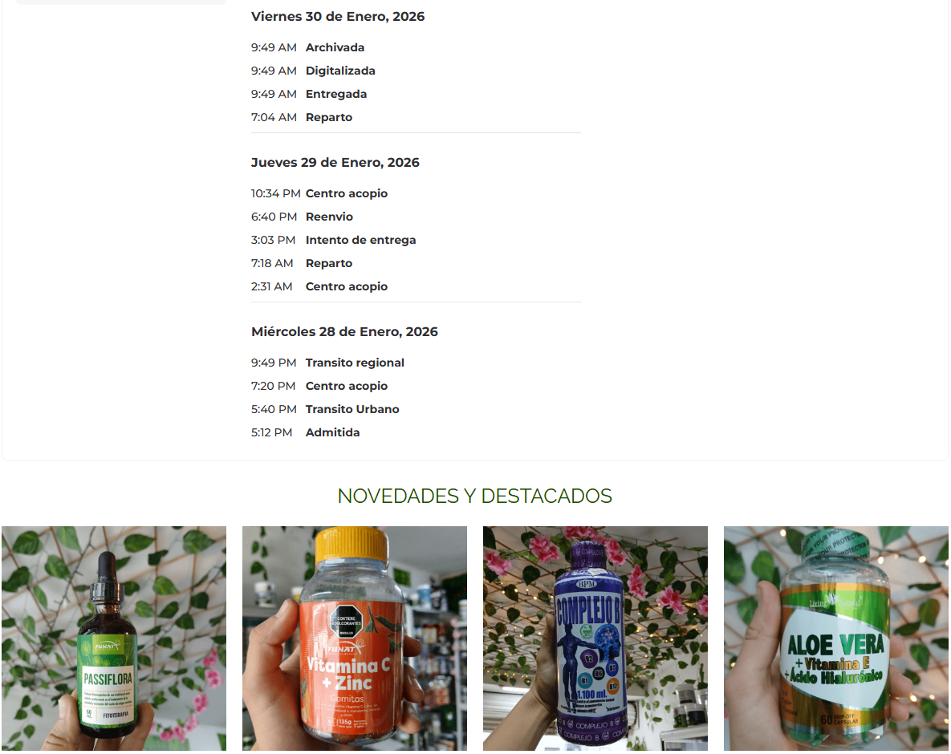Viewport: 951px width, 754px height.
Task: Select the Reenvio tracking entry
Action: coord(329,217)
